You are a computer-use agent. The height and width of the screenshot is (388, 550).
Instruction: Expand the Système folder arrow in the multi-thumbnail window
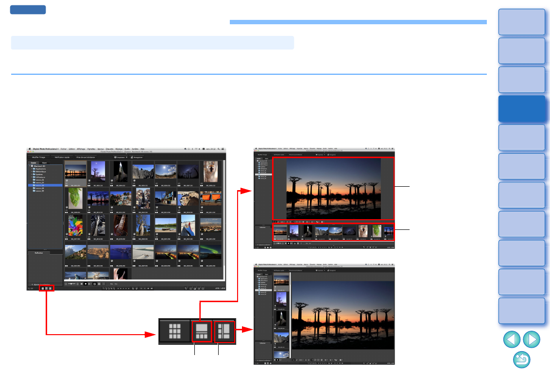pos(32,175)
